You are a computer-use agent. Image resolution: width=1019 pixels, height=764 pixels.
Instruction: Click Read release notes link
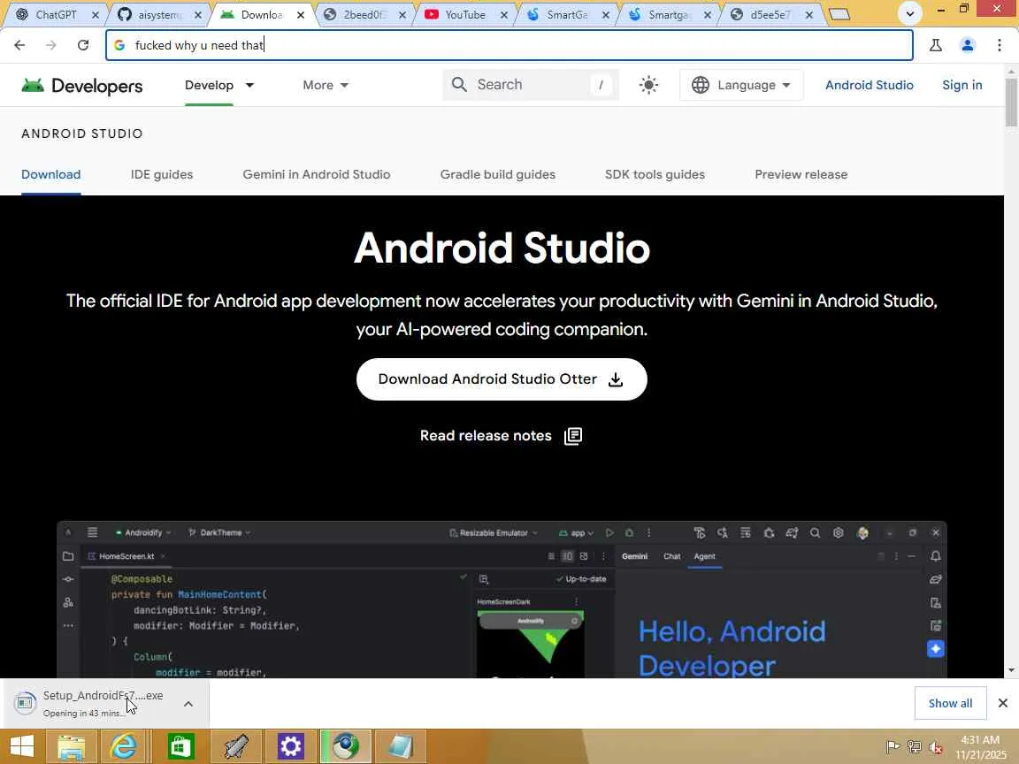[x=501, y=436]
